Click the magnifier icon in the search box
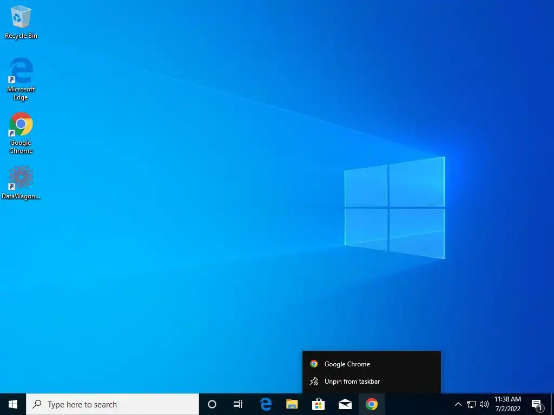The height and width of the screenshot is (415, 554). click(37, 404)
